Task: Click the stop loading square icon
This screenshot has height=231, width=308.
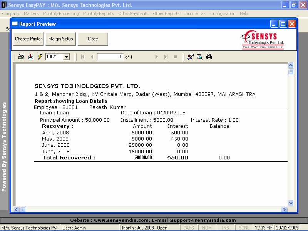Action: pyautogui.click(x=176, y=57)
